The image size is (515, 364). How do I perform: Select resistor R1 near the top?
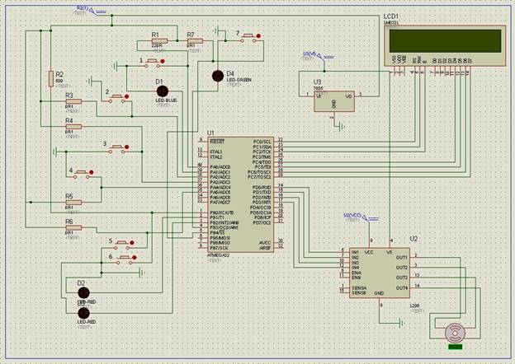[x=159, y=41]
